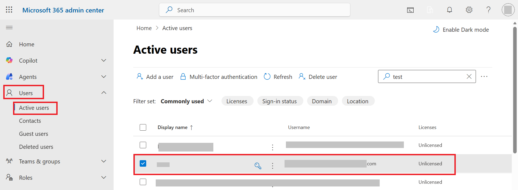
Task: Click the reset password key icon
Action: click(258, 166)
